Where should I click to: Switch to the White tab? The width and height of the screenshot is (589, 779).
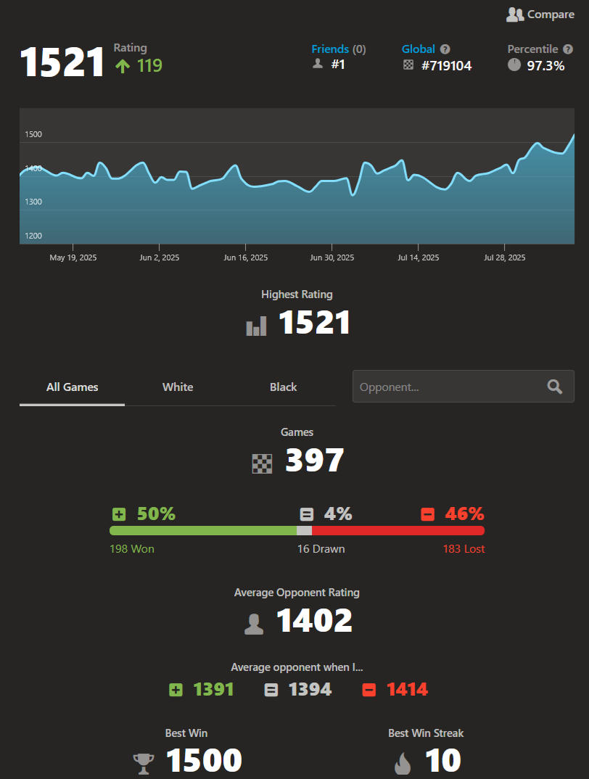pos(178,387)
